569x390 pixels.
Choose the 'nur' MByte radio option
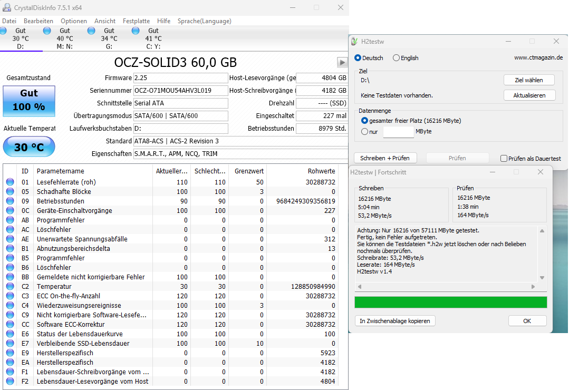(x=365, y=132)
